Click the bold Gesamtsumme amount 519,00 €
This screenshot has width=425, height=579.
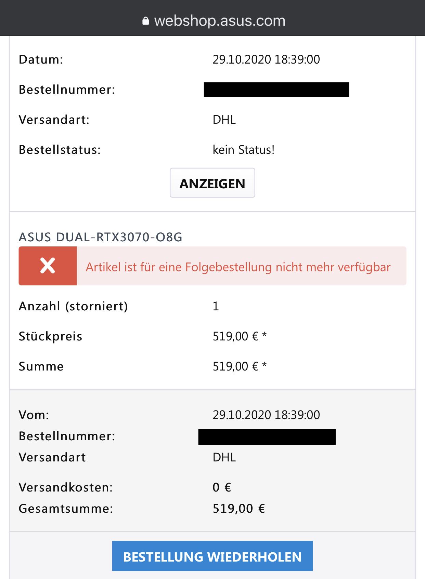click(239, 509)
